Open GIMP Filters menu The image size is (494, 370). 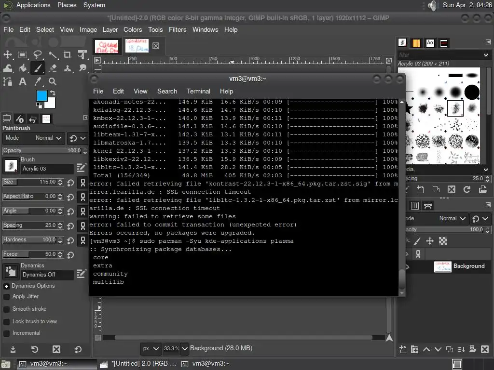coord(178,29)
